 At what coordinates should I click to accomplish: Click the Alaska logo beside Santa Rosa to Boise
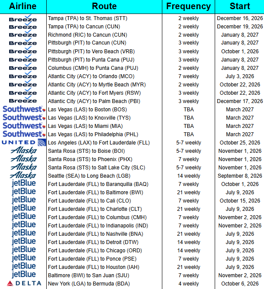pyautogui.click(x=24, y=151)
